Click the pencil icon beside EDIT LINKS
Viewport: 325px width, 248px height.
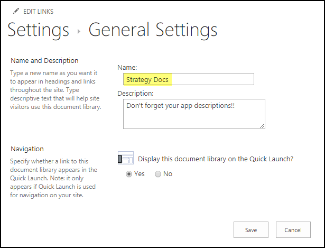tap(16, 11)
